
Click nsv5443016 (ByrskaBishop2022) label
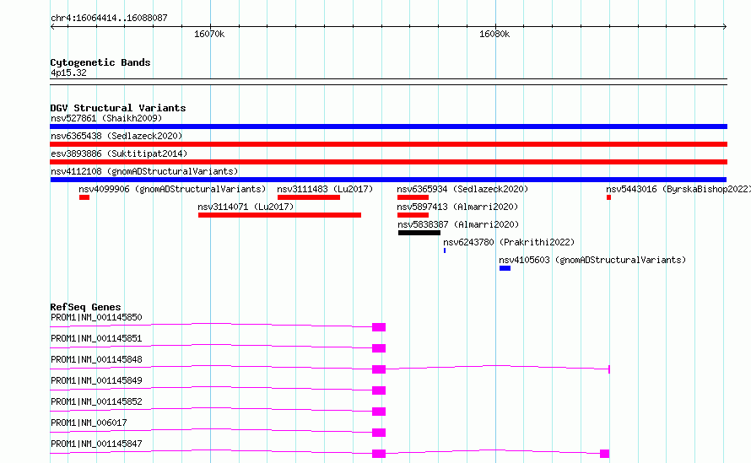coord(678,189)
